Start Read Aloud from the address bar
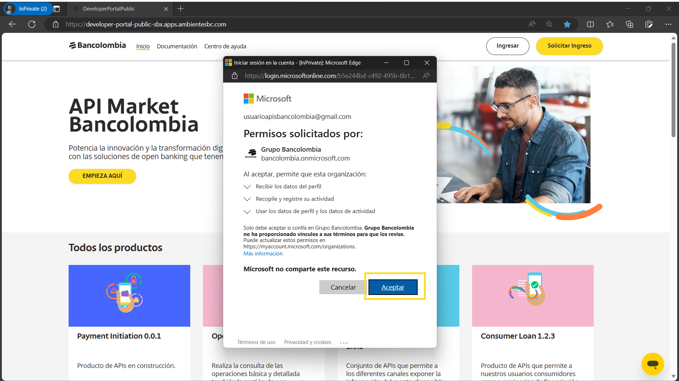 point(532,24)
